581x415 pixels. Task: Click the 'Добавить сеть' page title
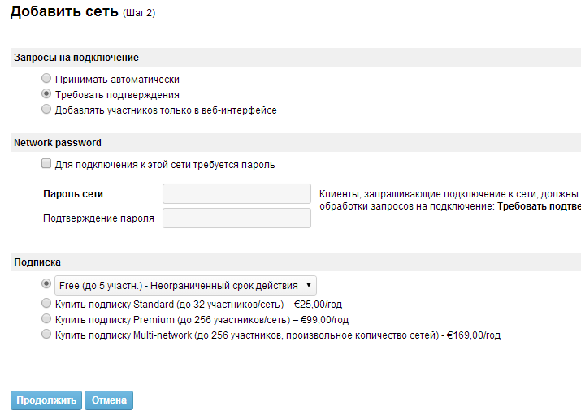(x=65, y=13)
